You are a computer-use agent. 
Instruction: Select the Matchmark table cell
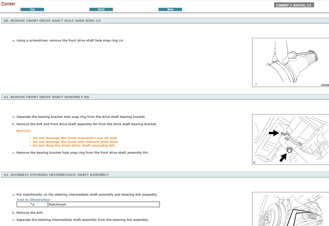click(103, 204)
